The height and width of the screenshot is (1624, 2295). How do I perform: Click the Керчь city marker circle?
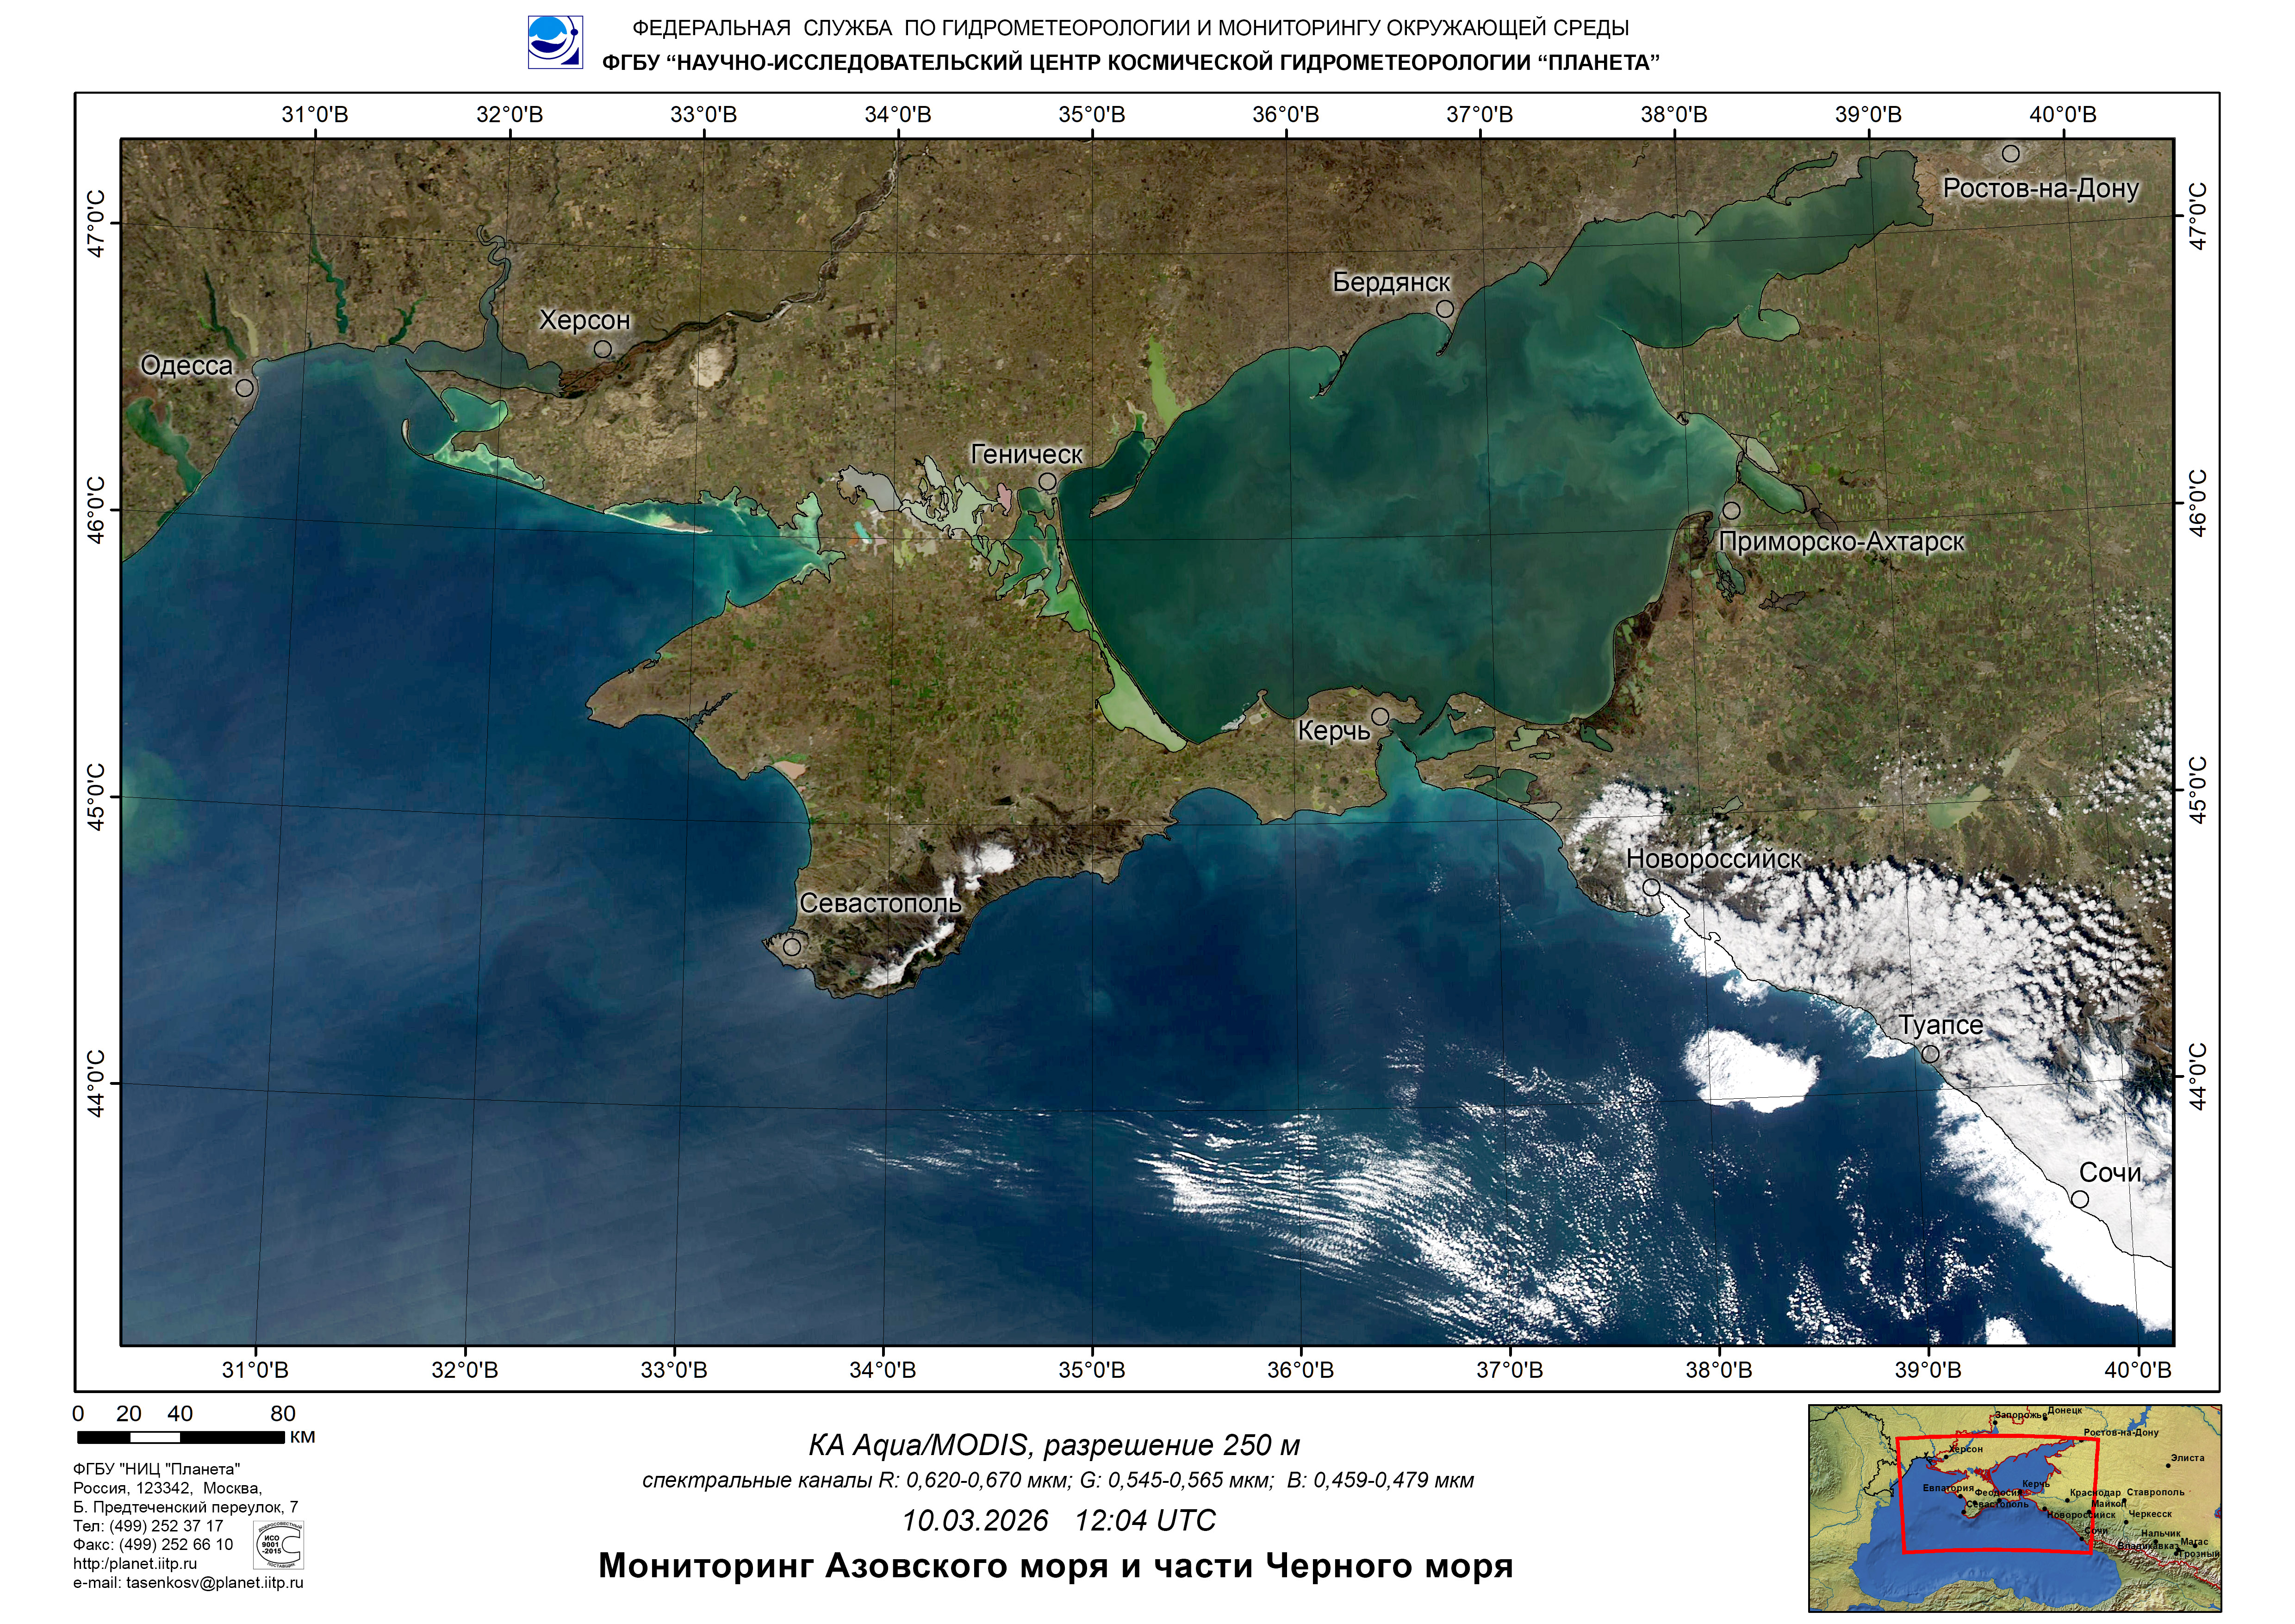pos(1380,716)
